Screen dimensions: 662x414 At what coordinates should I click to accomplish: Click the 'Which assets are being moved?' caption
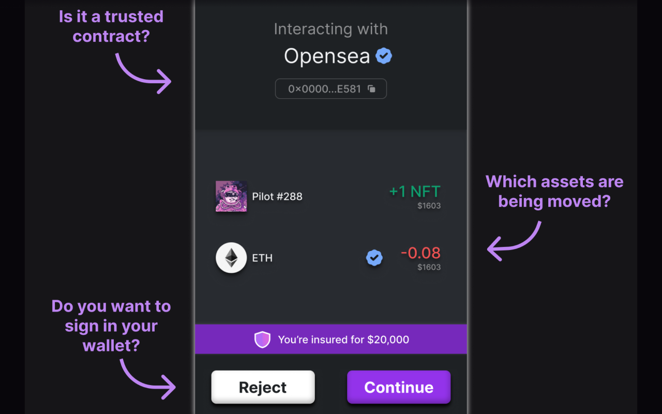click(x=554, y=191)
